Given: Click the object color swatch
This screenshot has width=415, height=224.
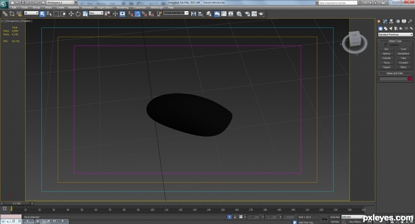Looking at the screenshot, I should coord(410,79).
